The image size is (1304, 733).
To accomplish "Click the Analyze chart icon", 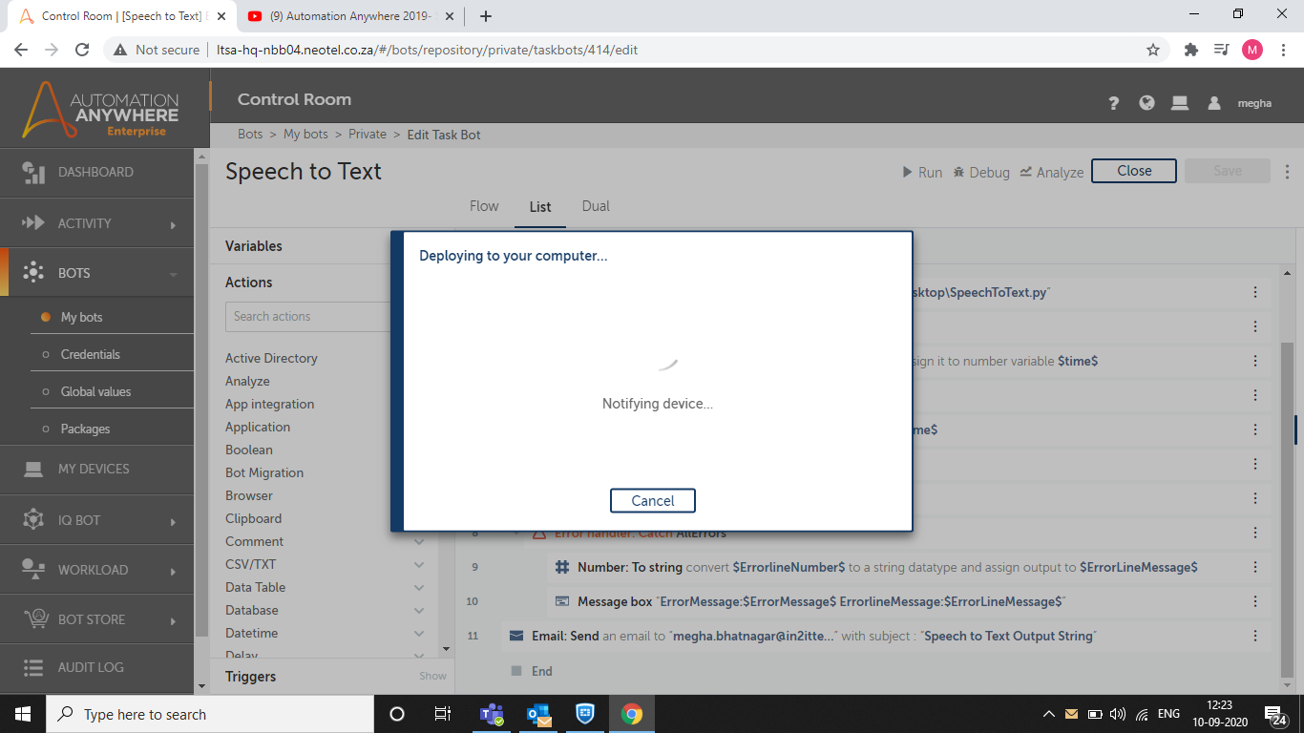I will (x=1026, y=172).
